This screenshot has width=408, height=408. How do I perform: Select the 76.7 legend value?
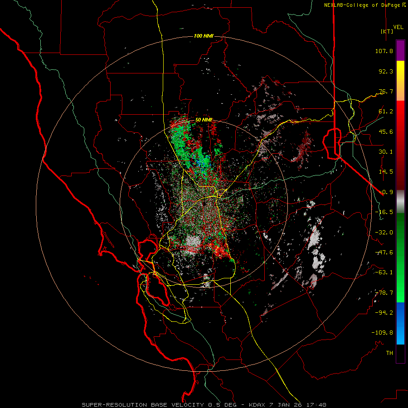coord(386,91)
